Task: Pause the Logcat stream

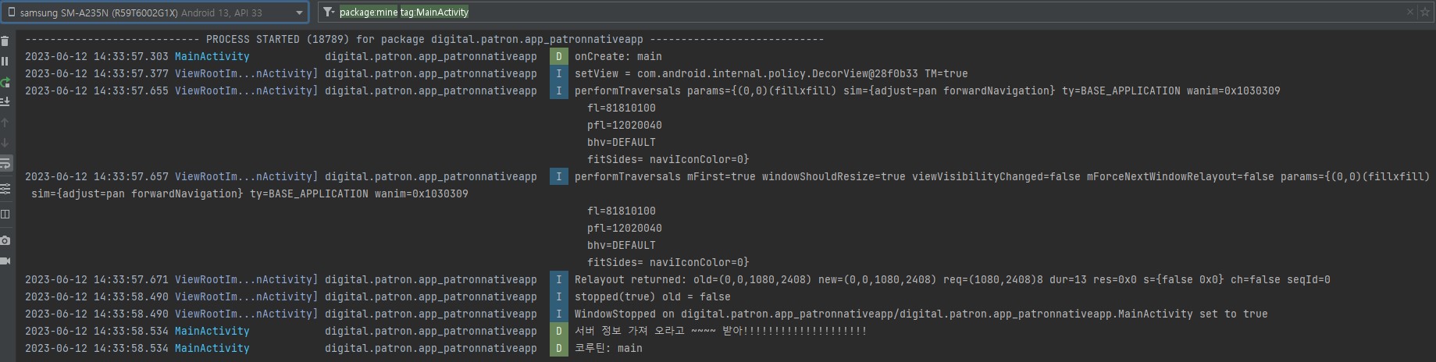Action: tap(5, 61)
